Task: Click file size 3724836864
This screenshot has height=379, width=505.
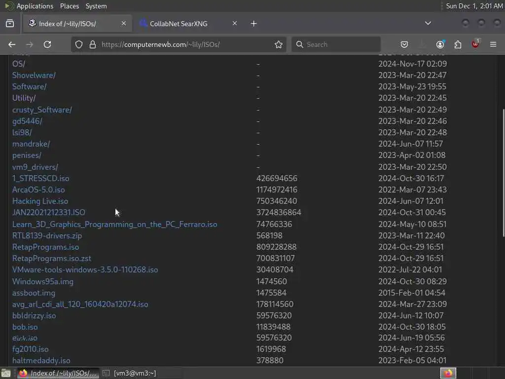Action: tap(279, 212)
